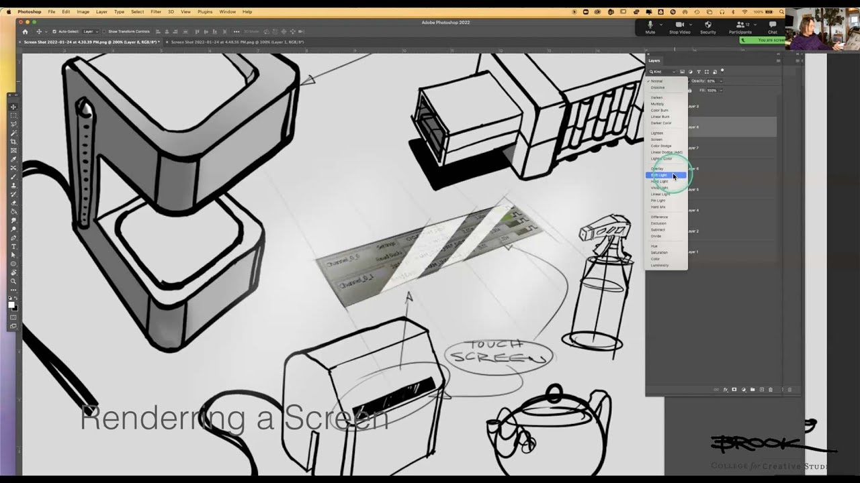Open the Edit Toolbar three-dots icon

point(13,290)
